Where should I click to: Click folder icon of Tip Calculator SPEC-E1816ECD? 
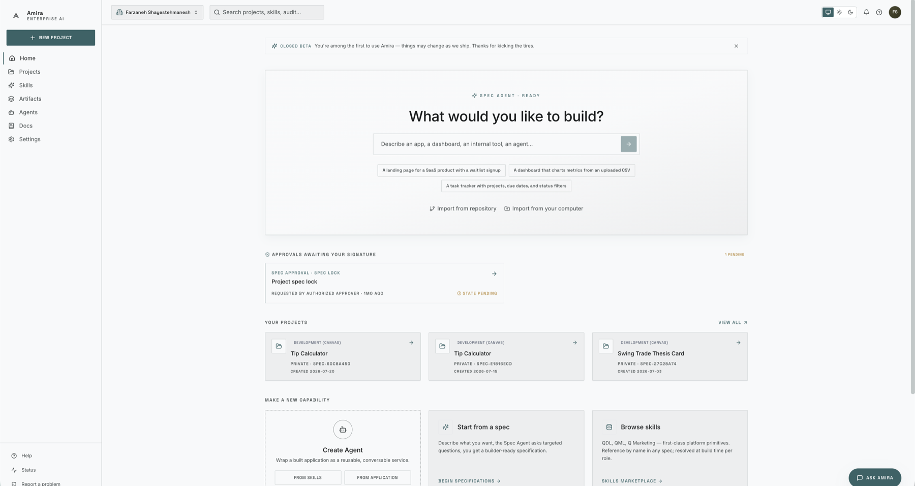(x=442, y=346)
